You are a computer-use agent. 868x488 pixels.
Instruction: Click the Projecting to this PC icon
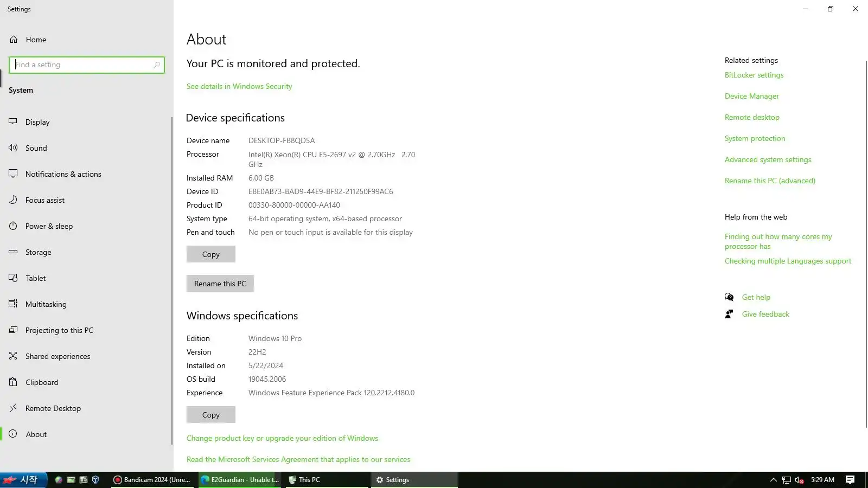pos(13,330)
